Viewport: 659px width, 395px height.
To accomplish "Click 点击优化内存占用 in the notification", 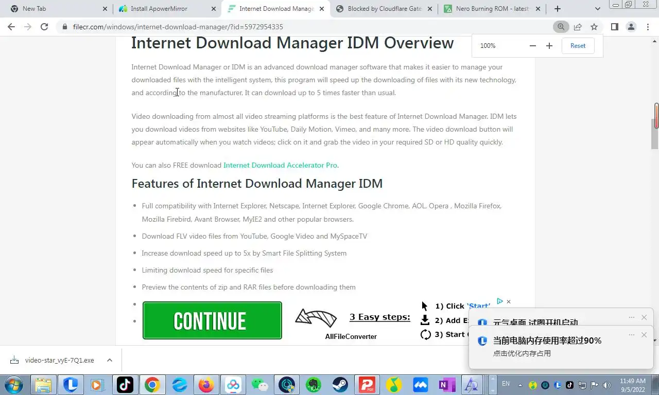I will point(522,353).
